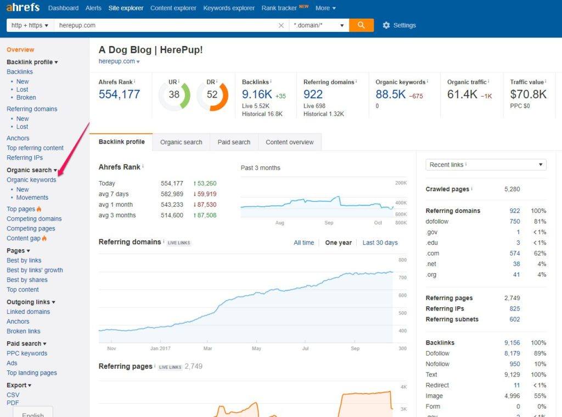Open Content explorer in top navigation
Image resolution: width=562 pixels, height=417 pixels.
tap(173, 8)
